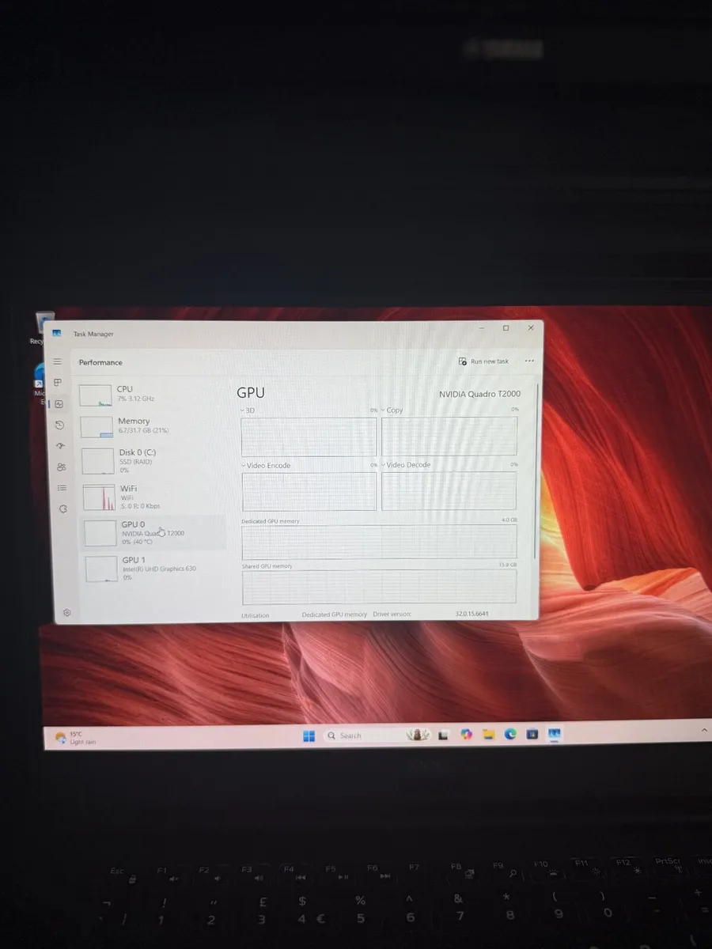Open the Copilot taskbar icon
712x949 pixels.
click(x=467, y=735)
